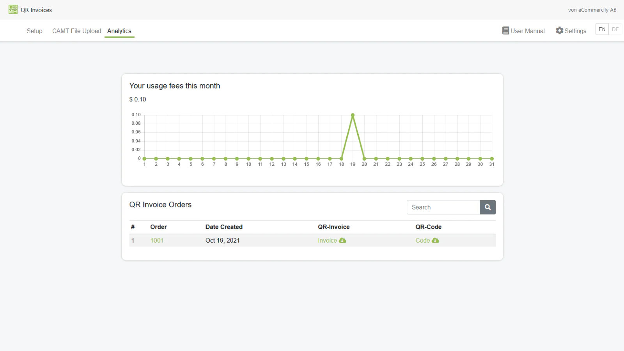Click the 0.10 axis label on the chart
Viewport: 624px width, 351px height.
tap(135, 114)
